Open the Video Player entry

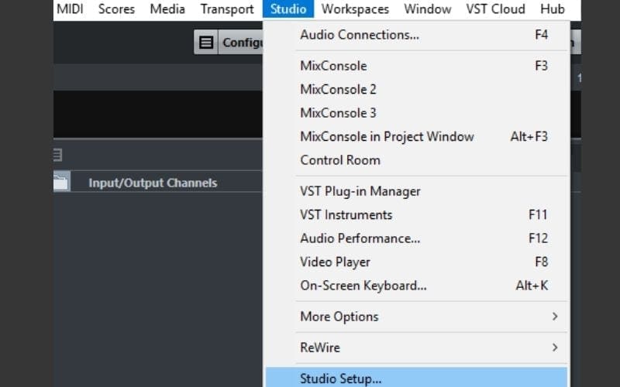417,262
